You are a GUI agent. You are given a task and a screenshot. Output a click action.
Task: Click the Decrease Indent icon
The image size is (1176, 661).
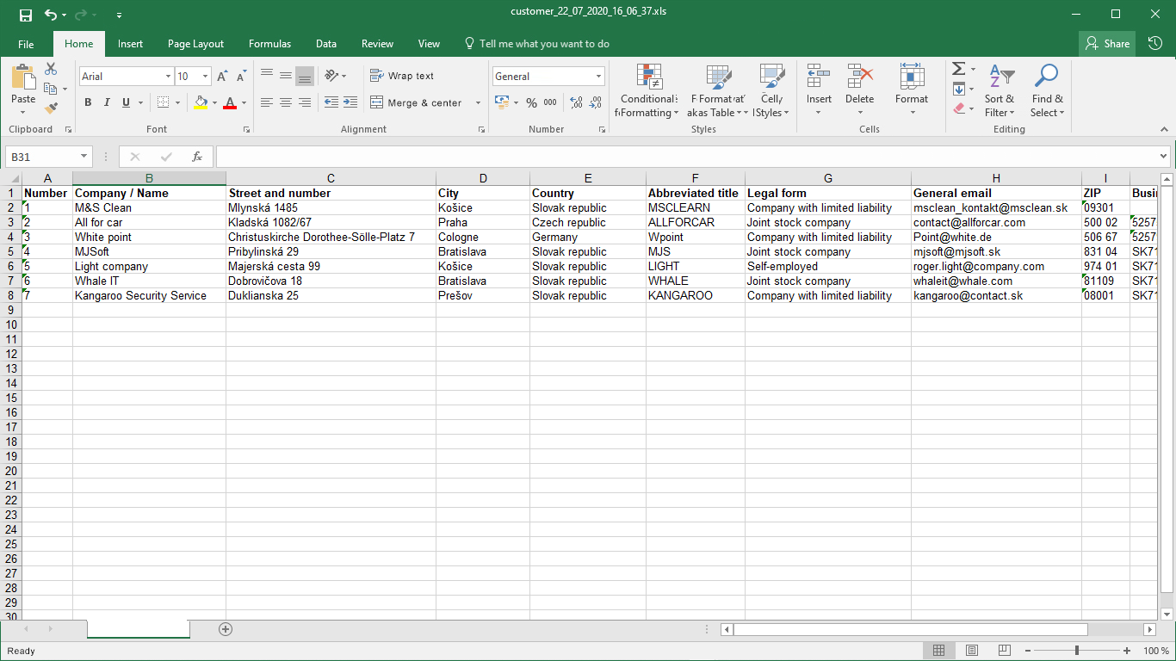click(x=331, y=102)
